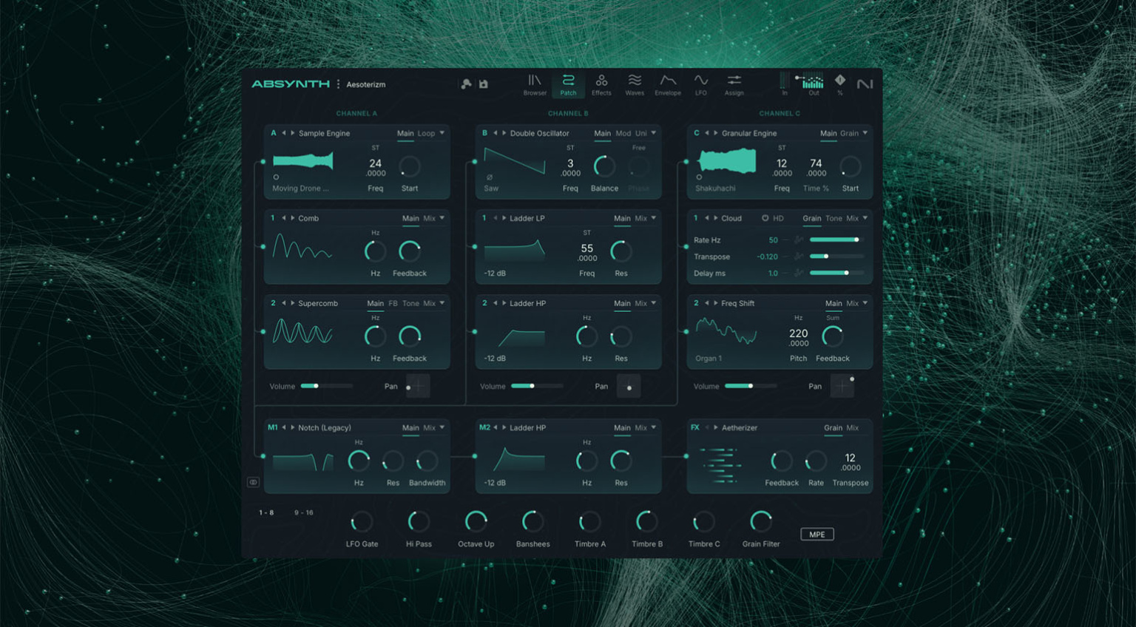This screenshot has width=1136, height=627.
Task: Select the LFO section icon
Action: [700, 83]
